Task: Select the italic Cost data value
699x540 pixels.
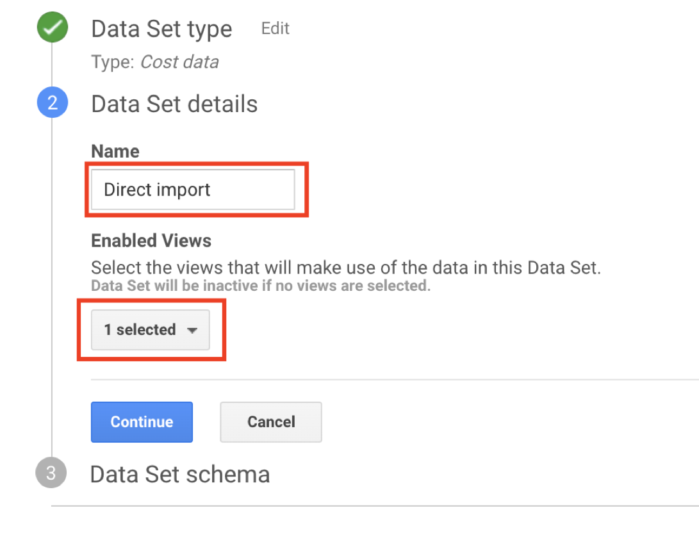Action: pos(179,62)
